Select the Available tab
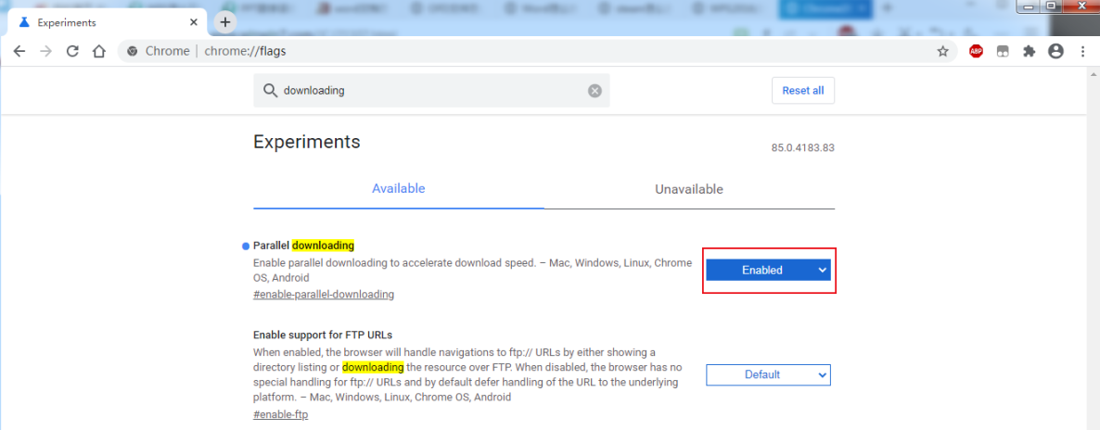 tap(398, 189)
